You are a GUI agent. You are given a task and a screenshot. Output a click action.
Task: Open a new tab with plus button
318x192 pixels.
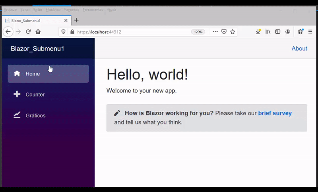point(76,20)
